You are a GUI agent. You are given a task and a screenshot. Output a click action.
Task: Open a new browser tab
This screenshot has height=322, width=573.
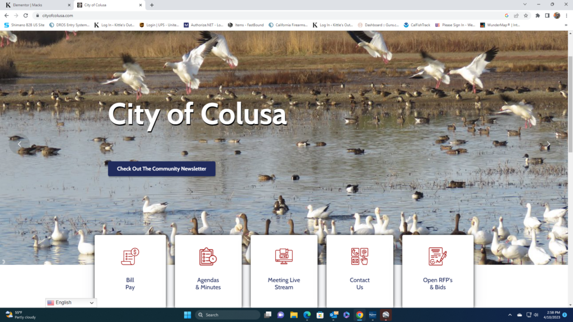click(x=152, y=5)
